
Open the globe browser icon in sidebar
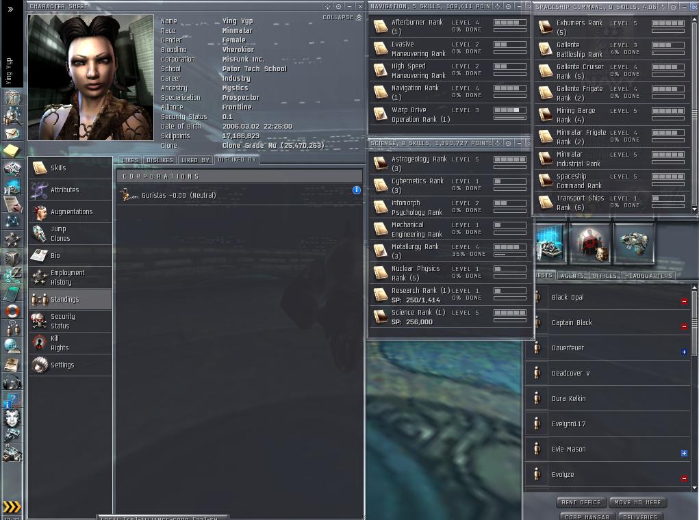[12, 346]
